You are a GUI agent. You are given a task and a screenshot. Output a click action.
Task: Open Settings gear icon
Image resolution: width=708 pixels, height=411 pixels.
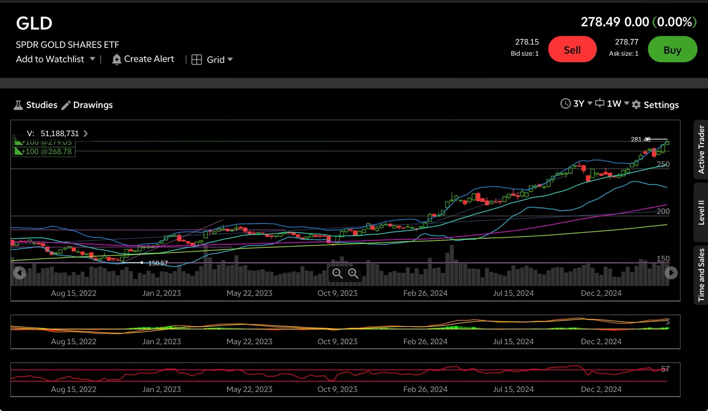coord(636,105)
